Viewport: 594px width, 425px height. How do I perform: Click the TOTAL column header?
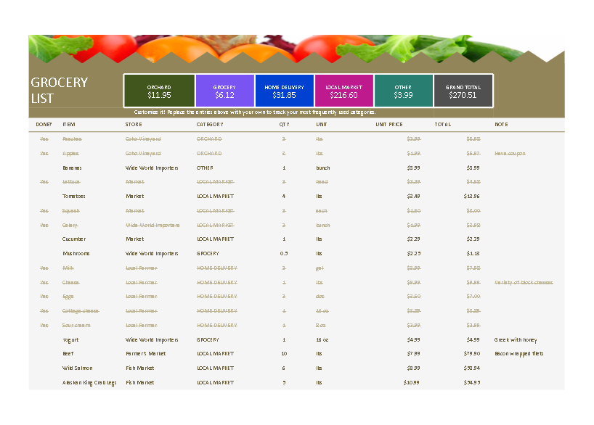tap(442, 125)
